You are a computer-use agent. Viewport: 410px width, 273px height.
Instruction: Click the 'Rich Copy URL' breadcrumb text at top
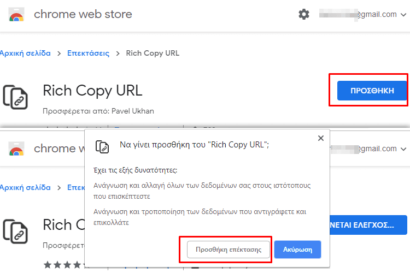[153, 54]
